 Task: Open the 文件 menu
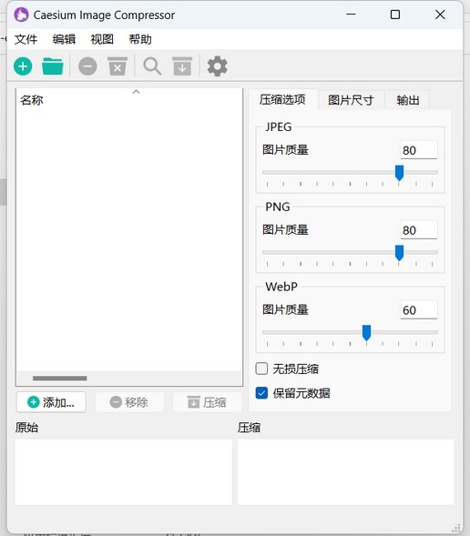pyautogui.click(x=26, y=39)
